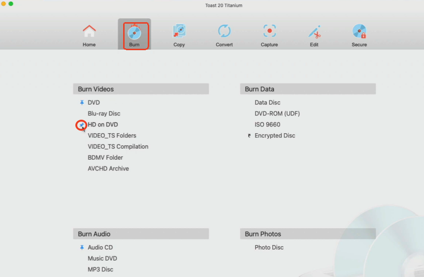This screenshot has width=424, height=277.
Task: Select AVCHD Archive project
Action: click(108, 169)
